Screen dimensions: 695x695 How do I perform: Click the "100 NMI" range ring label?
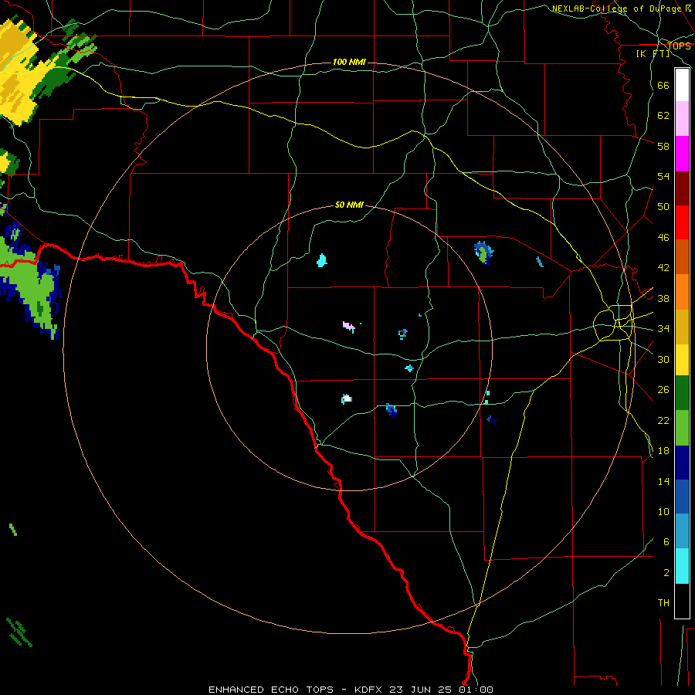349,62
